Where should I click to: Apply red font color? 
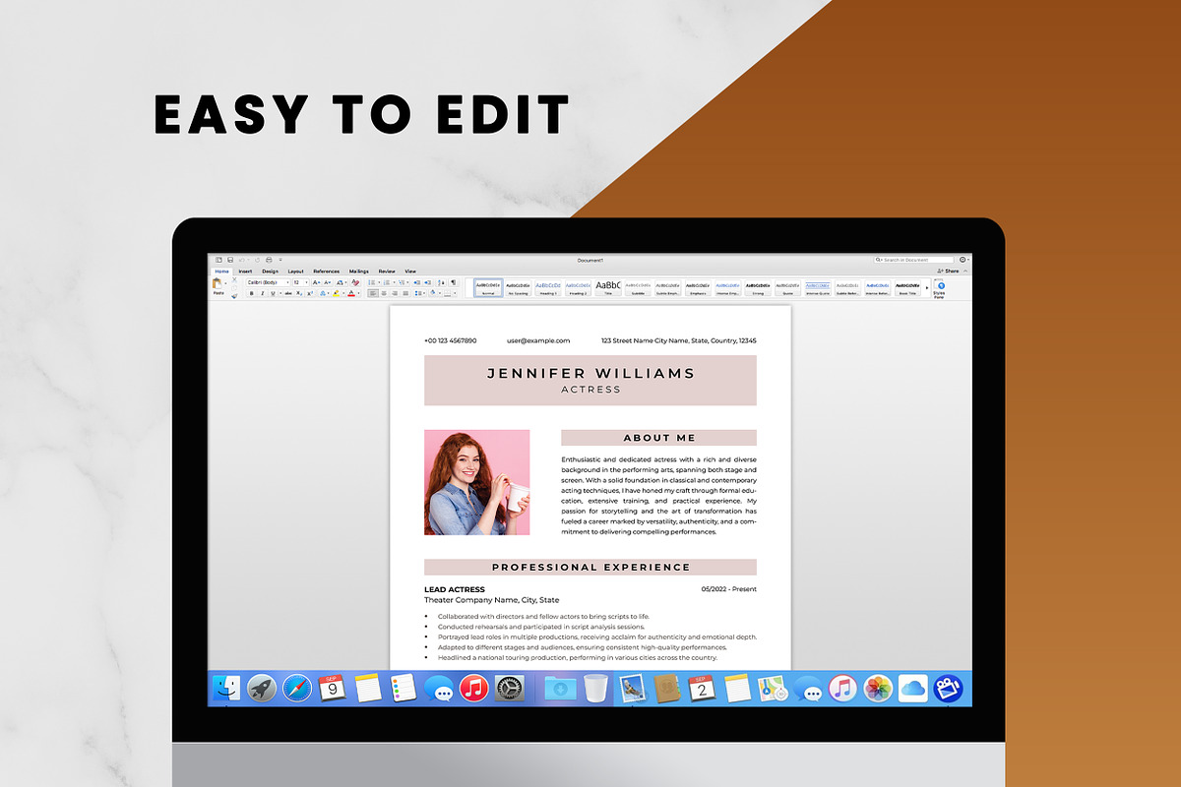351,293
